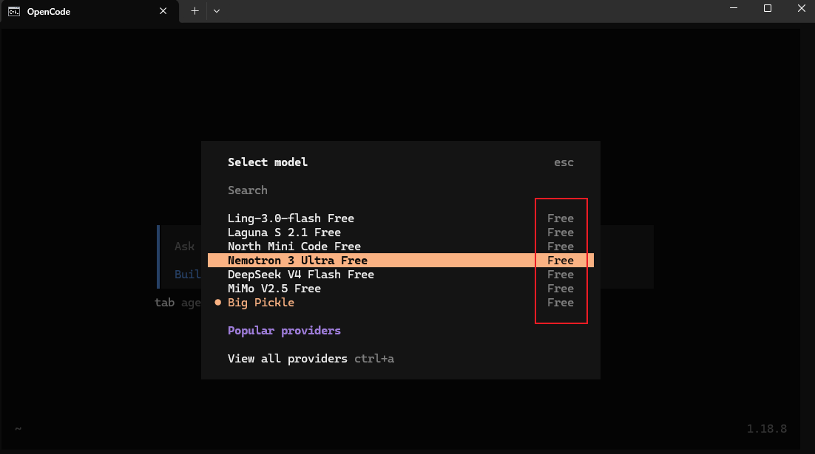Screen dimensions: 815x454
Task: Click the ctrl+a shortcut hint
Action: pyautogui.click(x=374, y=359)
